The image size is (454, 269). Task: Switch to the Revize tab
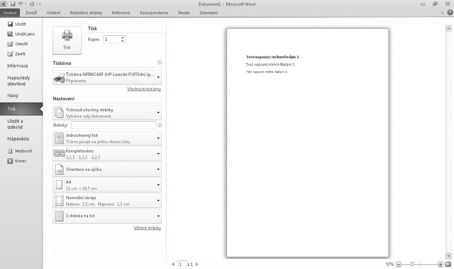tap(184, 13)
